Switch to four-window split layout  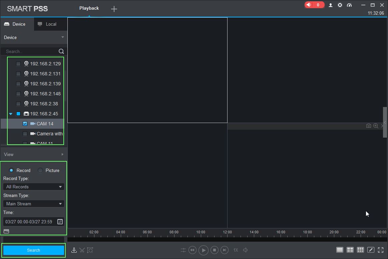(350, 250)
